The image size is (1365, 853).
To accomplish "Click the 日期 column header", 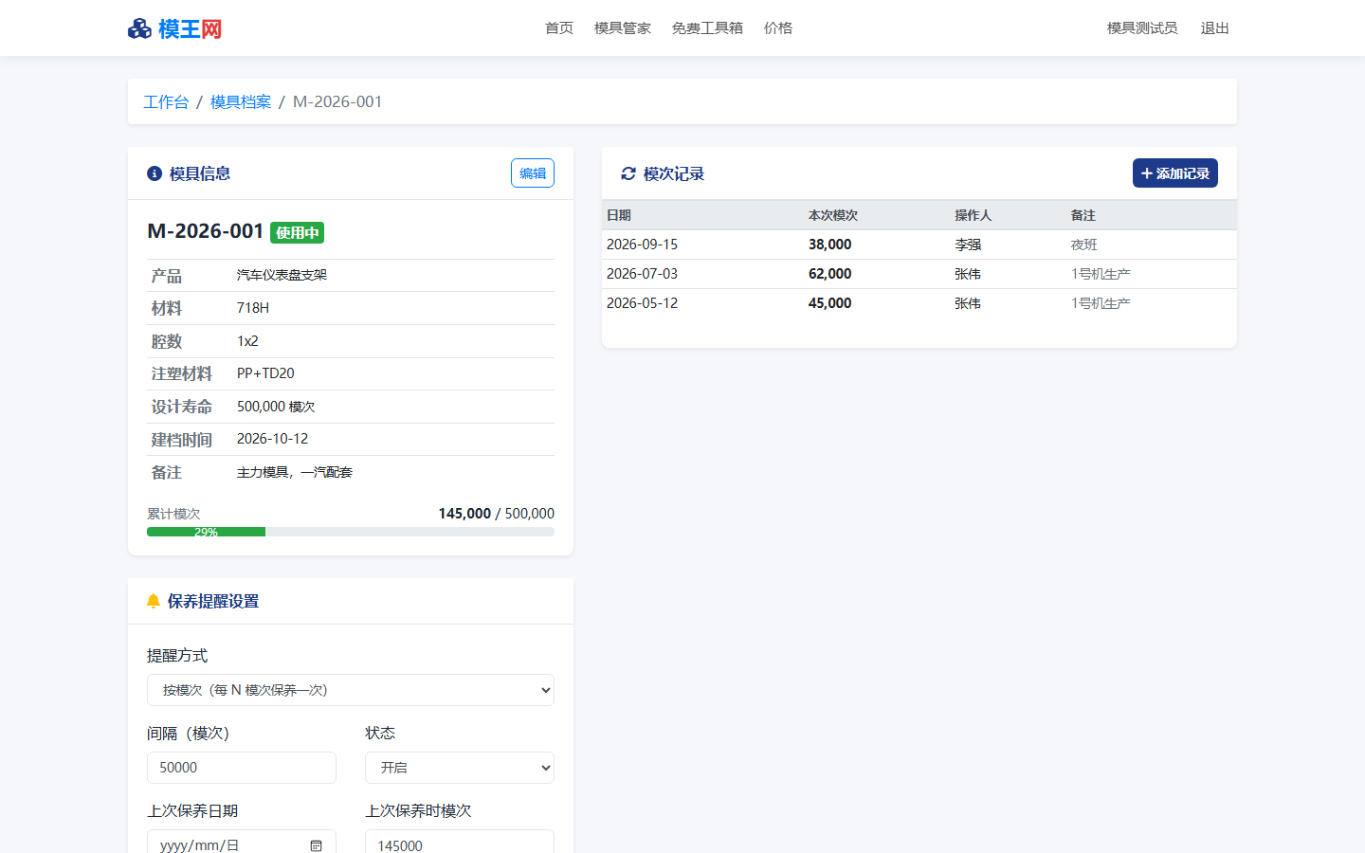I will click(x=619, y=215).
